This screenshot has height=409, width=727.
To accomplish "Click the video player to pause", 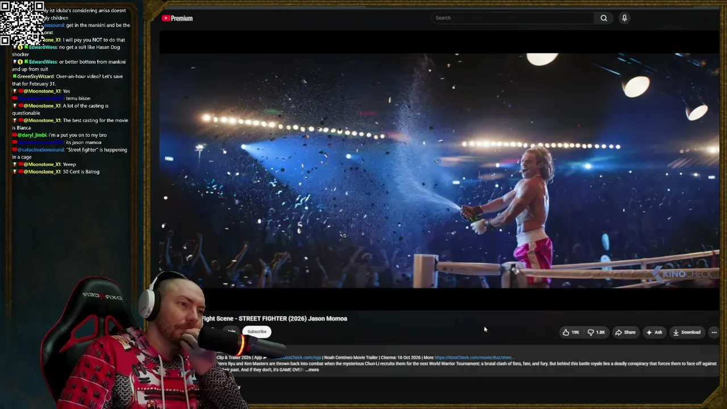I will coord(439,170).
